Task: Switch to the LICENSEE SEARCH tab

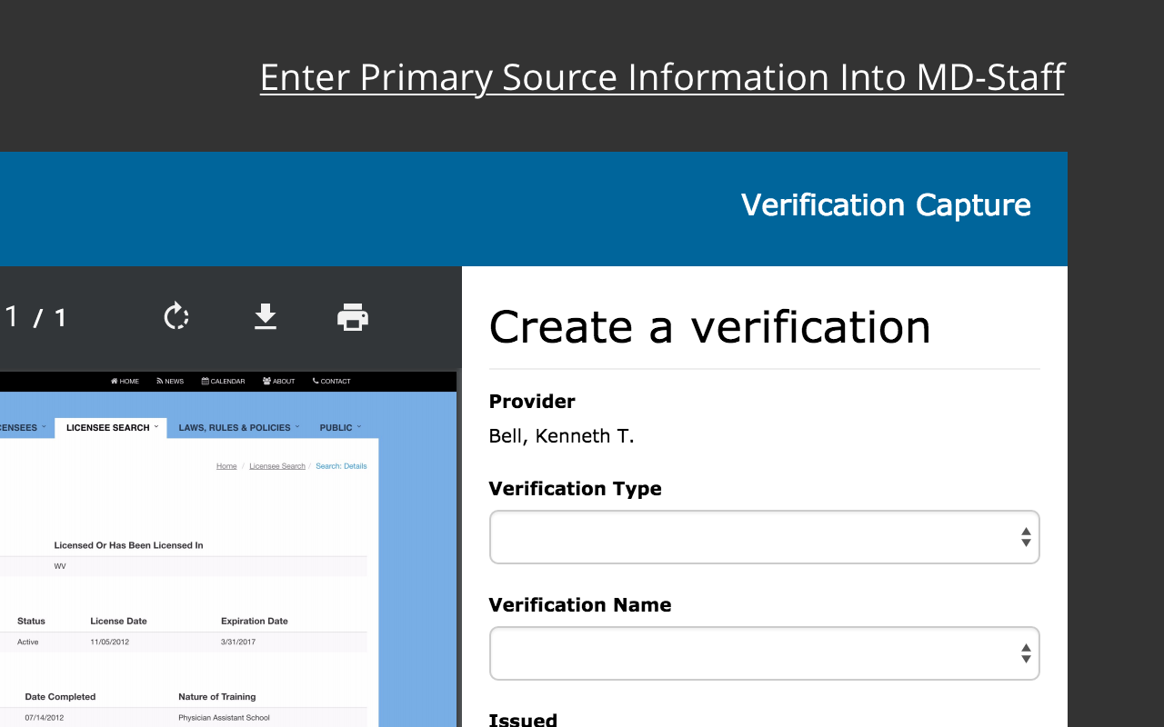Action: 110,427
